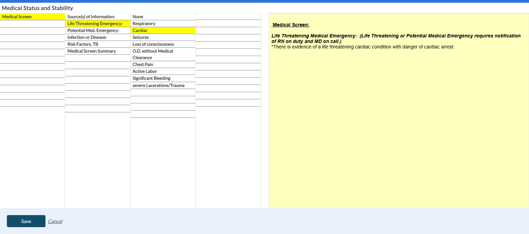
Task: Choose Life Threatening Emergency category
Action: pos(97,24)
